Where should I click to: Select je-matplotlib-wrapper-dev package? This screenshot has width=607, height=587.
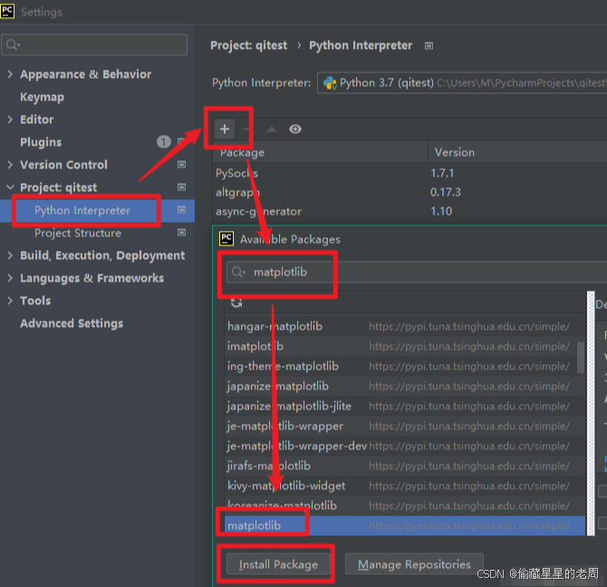(405, 446)
